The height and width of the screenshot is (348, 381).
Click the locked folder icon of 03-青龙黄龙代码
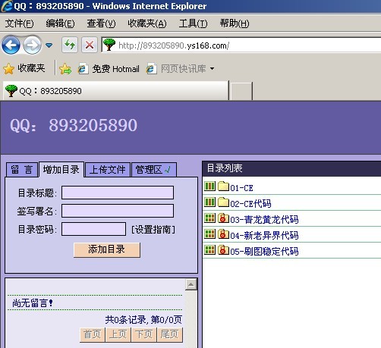point(223,218)
